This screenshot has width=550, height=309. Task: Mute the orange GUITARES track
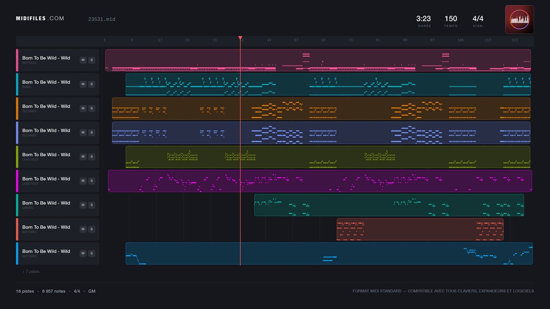tap(83, 108)
